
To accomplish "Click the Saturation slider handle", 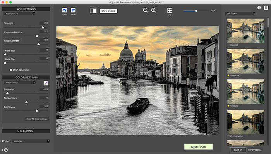I will click(7, 93).
